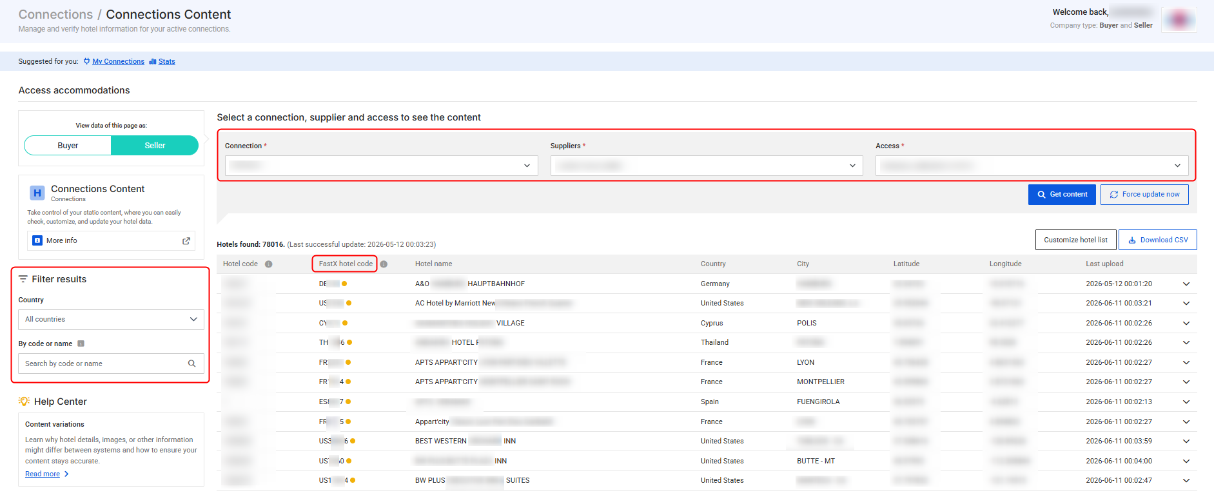1214x495 pixels.
Task: Switch view to Seller
Action: [x=155, y=146]
